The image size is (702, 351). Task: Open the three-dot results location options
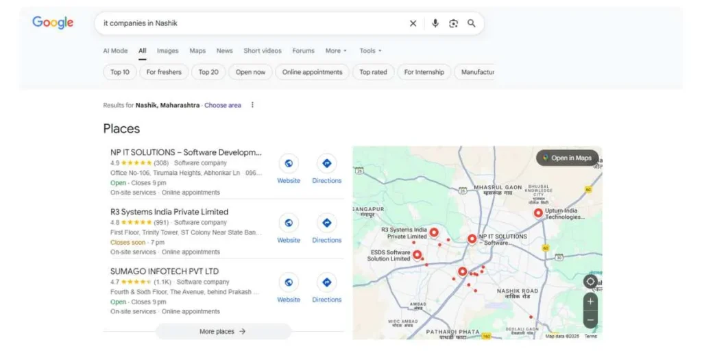(x=252, y=105)
